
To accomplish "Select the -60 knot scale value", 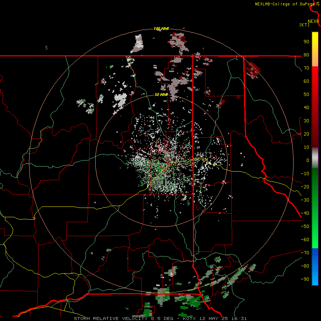I will tap(305, 240).
